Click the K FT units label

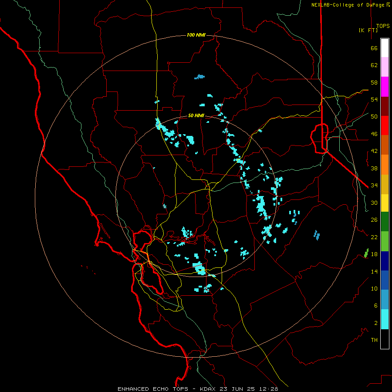point(368,30)
